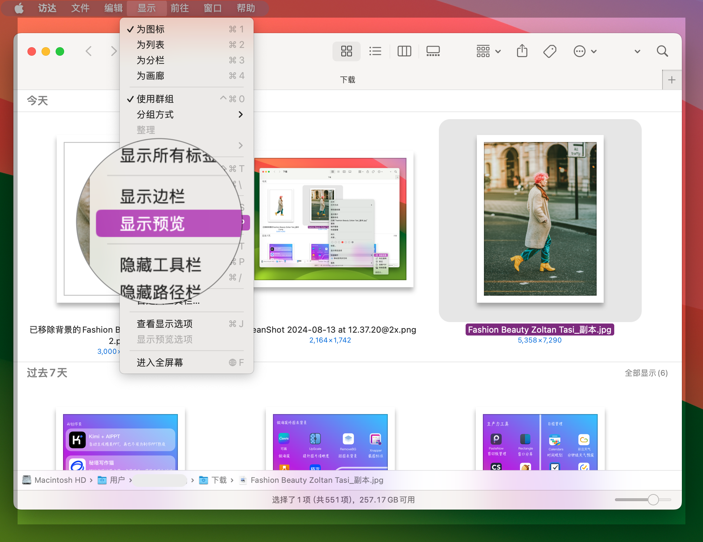Open the tags icon in the toolbar
Image resolution: width=703 pixels, height=542 pixels.
[x=549, y=51]
